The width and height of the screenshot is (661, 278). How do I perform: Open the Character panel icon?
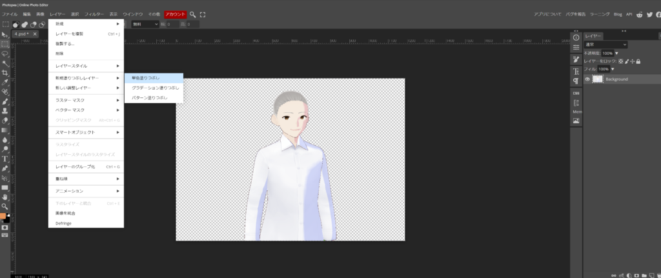coord(576,70)
